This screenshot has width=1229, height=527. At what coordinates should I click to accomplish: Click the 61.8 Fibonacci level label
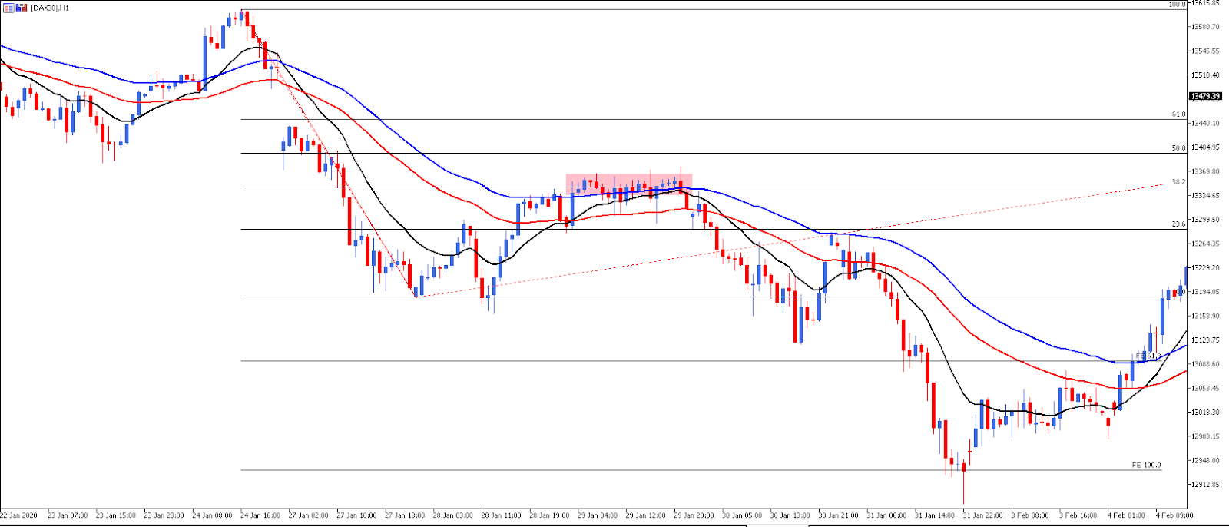click(x=1178, y=114)
